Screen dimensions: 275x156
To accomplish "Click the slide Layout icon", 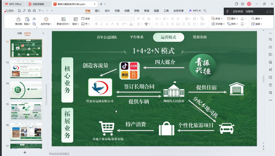I will pos(75,19).
